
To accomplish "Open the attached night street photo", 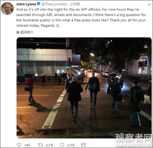I will coord(84,88).
